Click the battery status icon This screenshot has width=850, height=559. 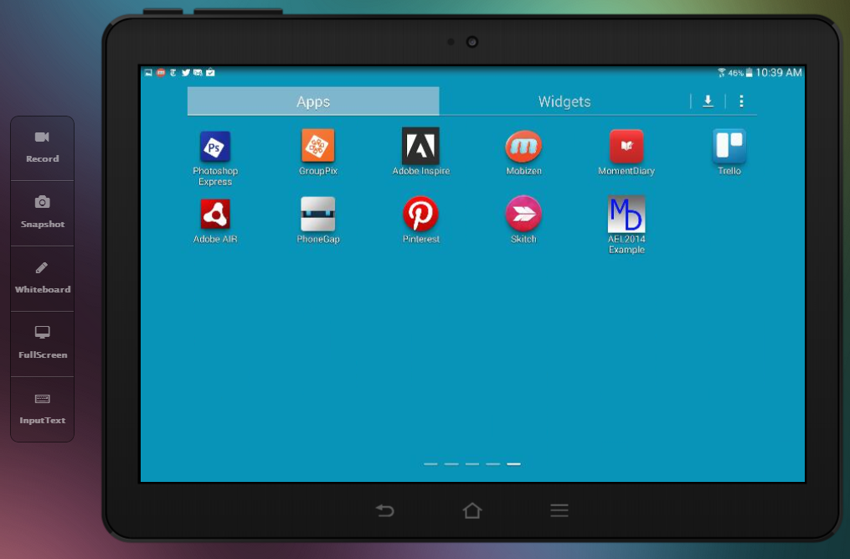tap(749, 73)
